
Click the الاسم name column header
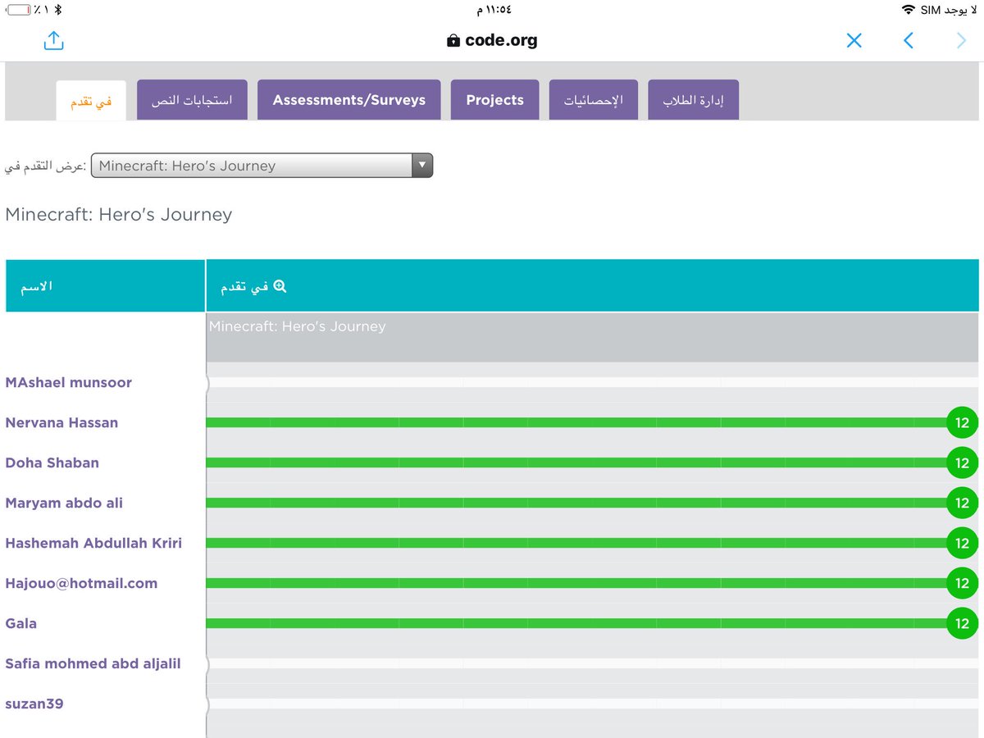[105, 286]
